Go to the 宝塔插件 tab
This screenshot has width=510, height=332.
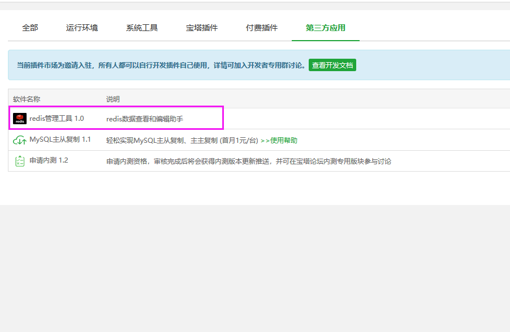click(x=202, y=28)
